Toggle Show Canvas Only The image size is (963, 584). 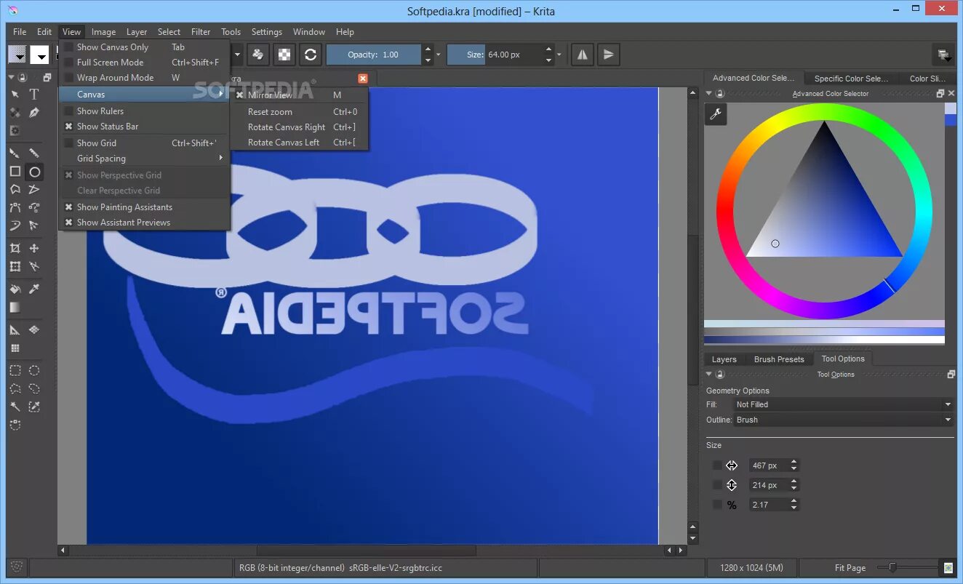144,47
